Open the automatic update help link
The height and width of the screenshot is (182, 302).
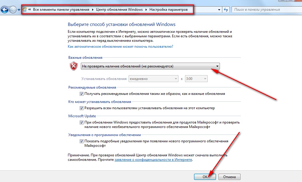pos(120,47)
